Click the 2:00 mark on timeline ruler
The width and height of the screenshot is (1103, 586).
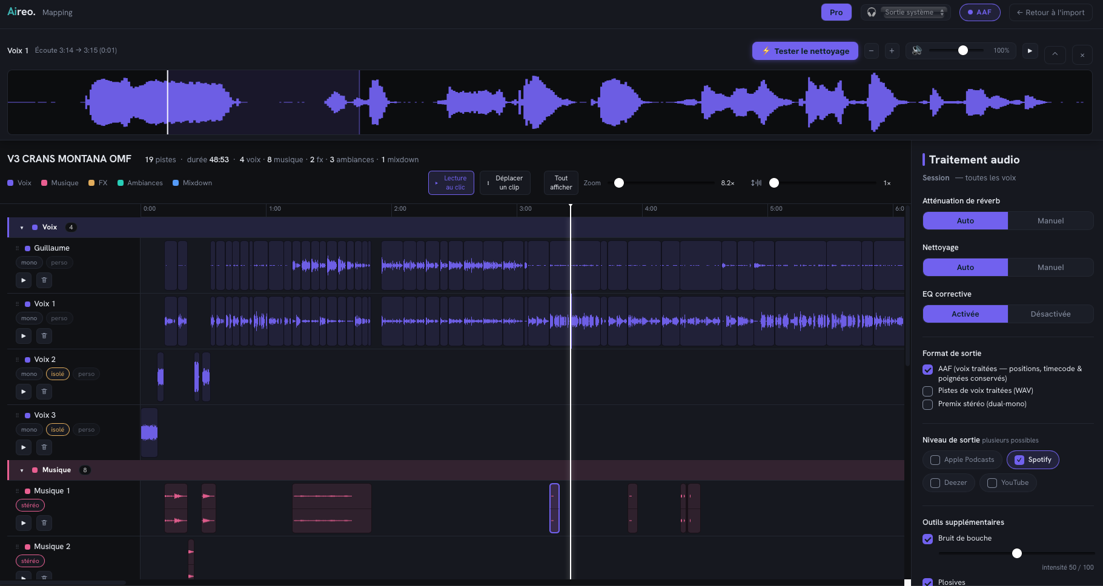400,209
